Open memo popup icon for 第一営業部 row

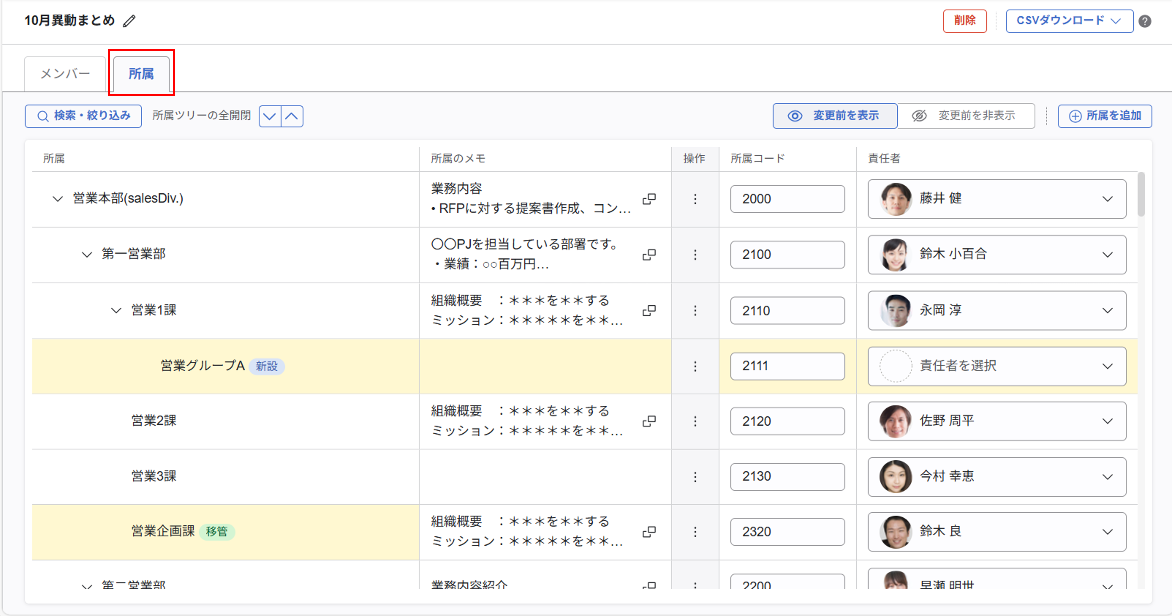tap(649, 255)
